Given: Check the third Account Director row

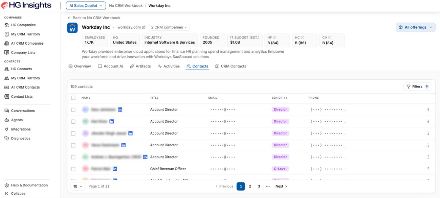Looking at the screenshot, I should (x=73, y=133).
